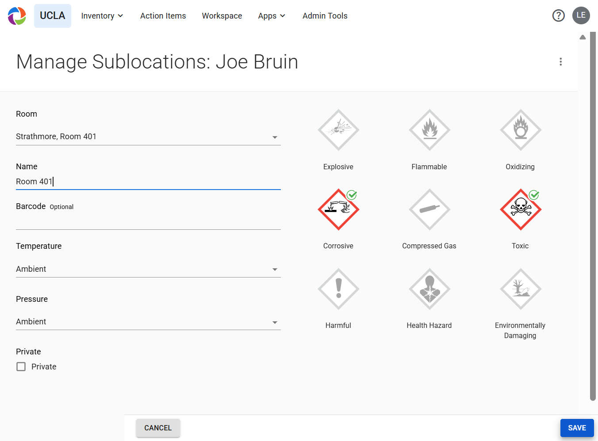This screenshot has height=441, width=598.
Task: Open the Temperature dropdown
Action: (148, 269)
